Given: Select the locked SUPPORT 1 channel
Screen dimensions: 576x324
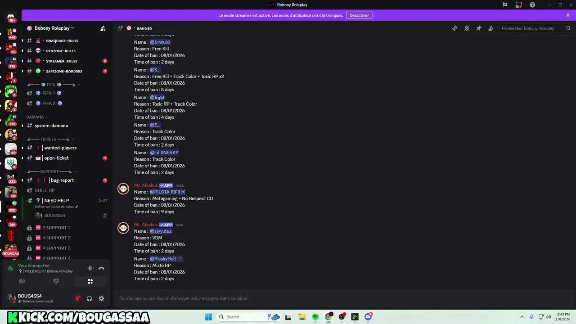Looking at the screenshot, I should (x=66, y=228).
